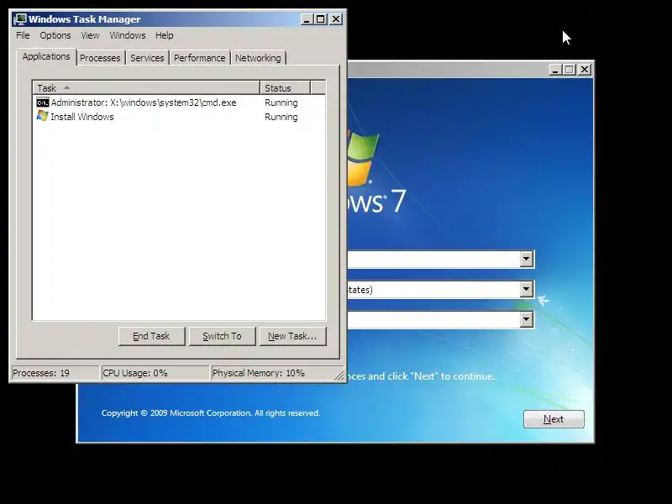Click the Task Manager title bar icon
Viewport: 672px width, 504px height.
(19, 19)
